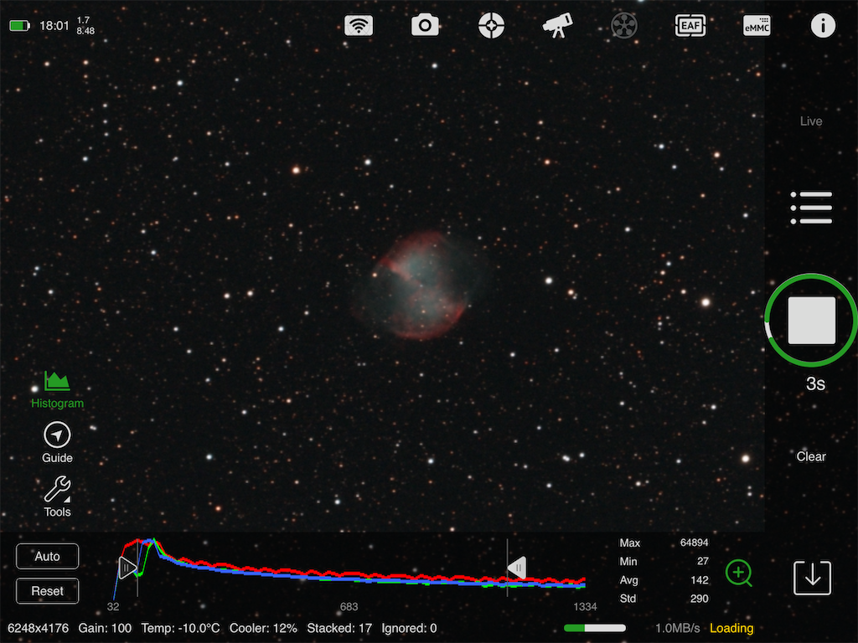
Task: Open the eMMC storage icon
Action: (757, 26)
